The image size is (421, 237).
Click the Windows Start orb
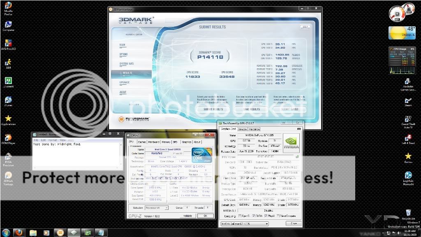point(7,232)
